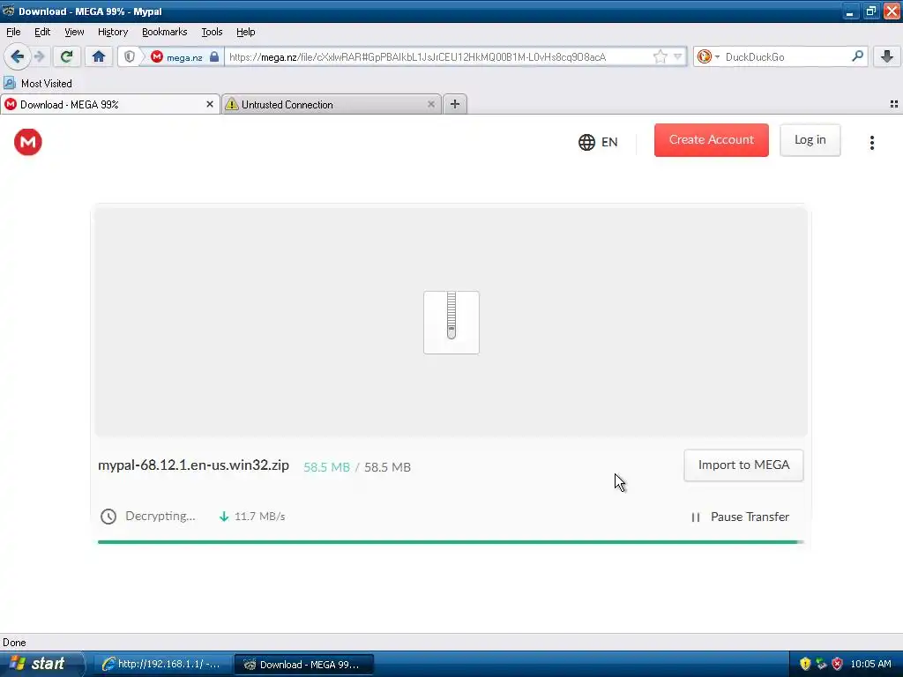Viewport: 903px width, 677px height.
Task: Open the three-dot more menu
Action: point(872,142)
